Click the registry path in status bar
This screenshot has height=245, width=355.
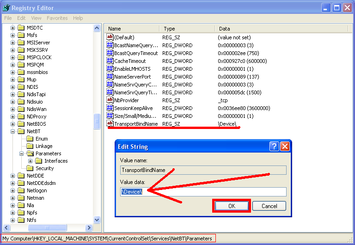click(107, 239)
